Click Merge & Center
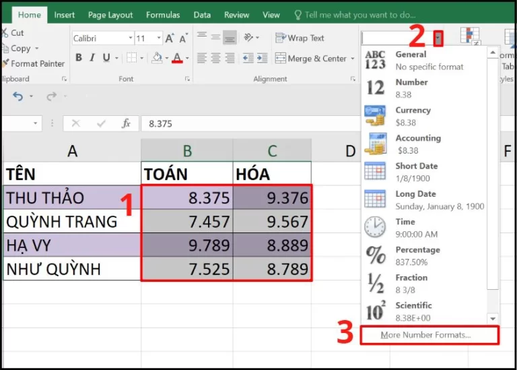The width and height of the screenshot is (517, 370). pos(311,59)
